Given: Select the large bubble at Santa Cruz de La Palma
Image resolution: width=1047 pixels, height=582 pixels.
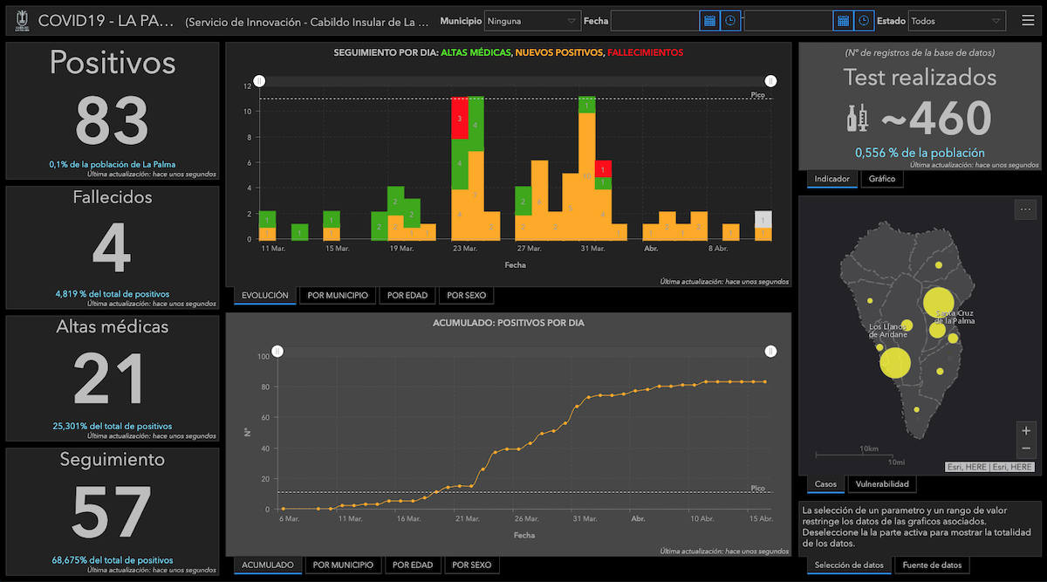Looking at the screenshot, I should click(938, 302).
